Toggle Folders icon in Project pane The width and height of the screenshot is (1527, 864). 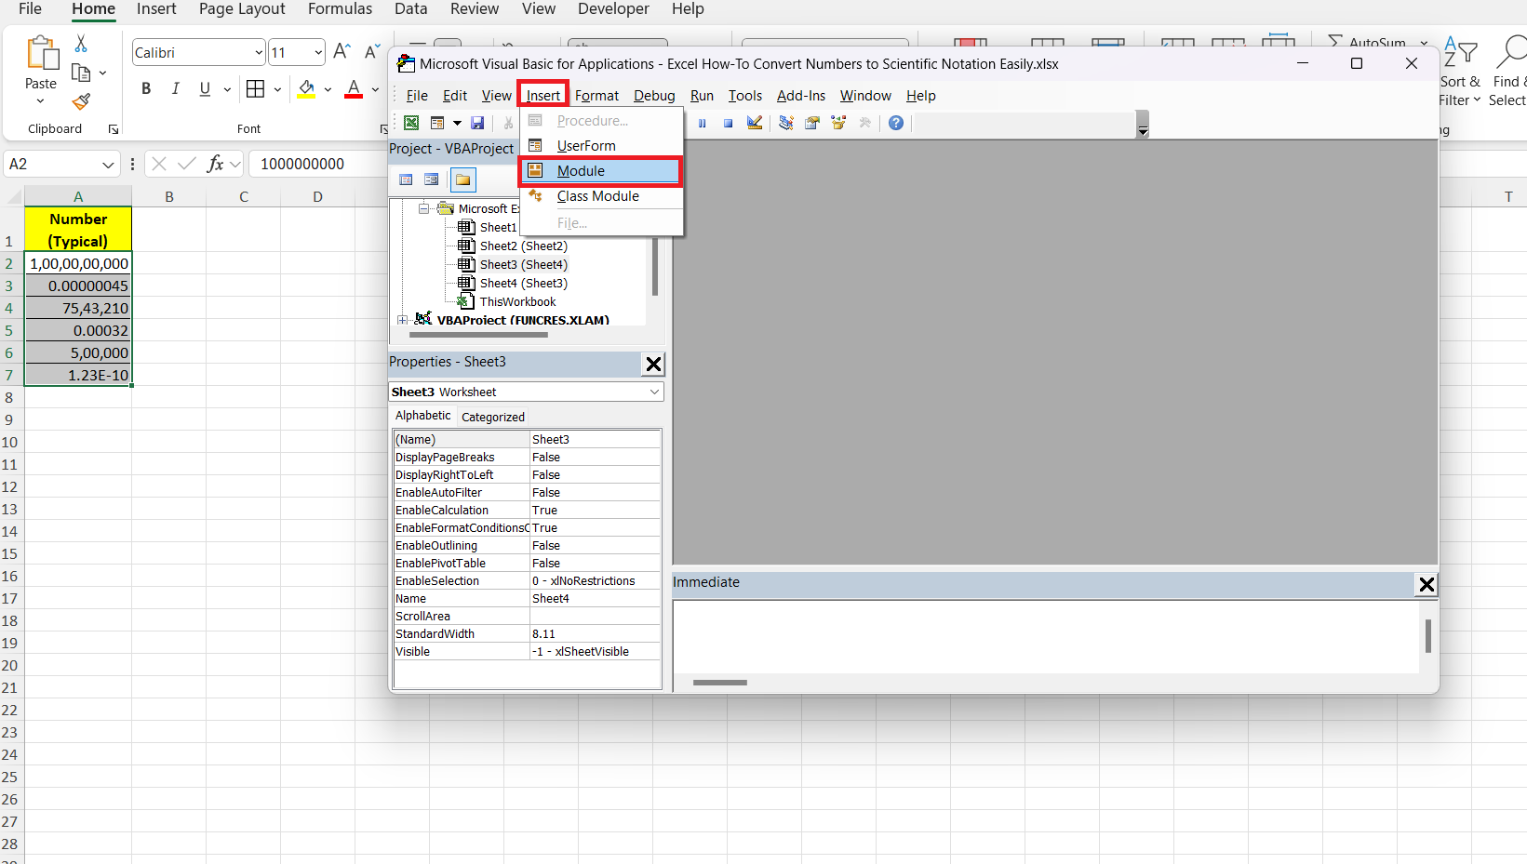tap(462, 179)
